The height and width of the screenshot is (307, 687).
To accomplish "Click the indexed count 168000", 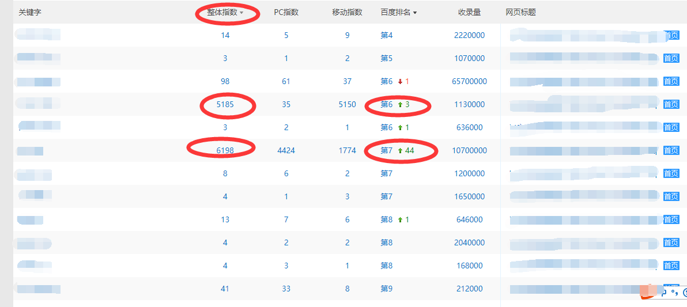I will point(469,266).
